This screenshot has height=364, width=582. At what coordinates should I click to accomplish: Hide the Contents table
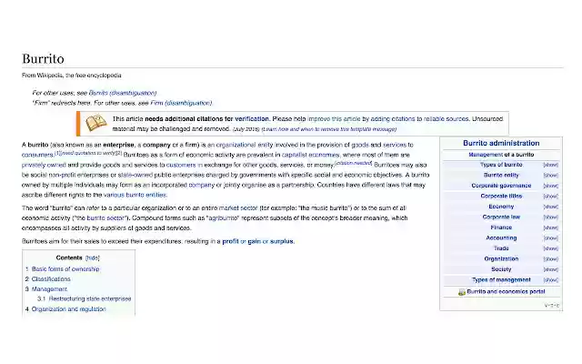[93, 258]
